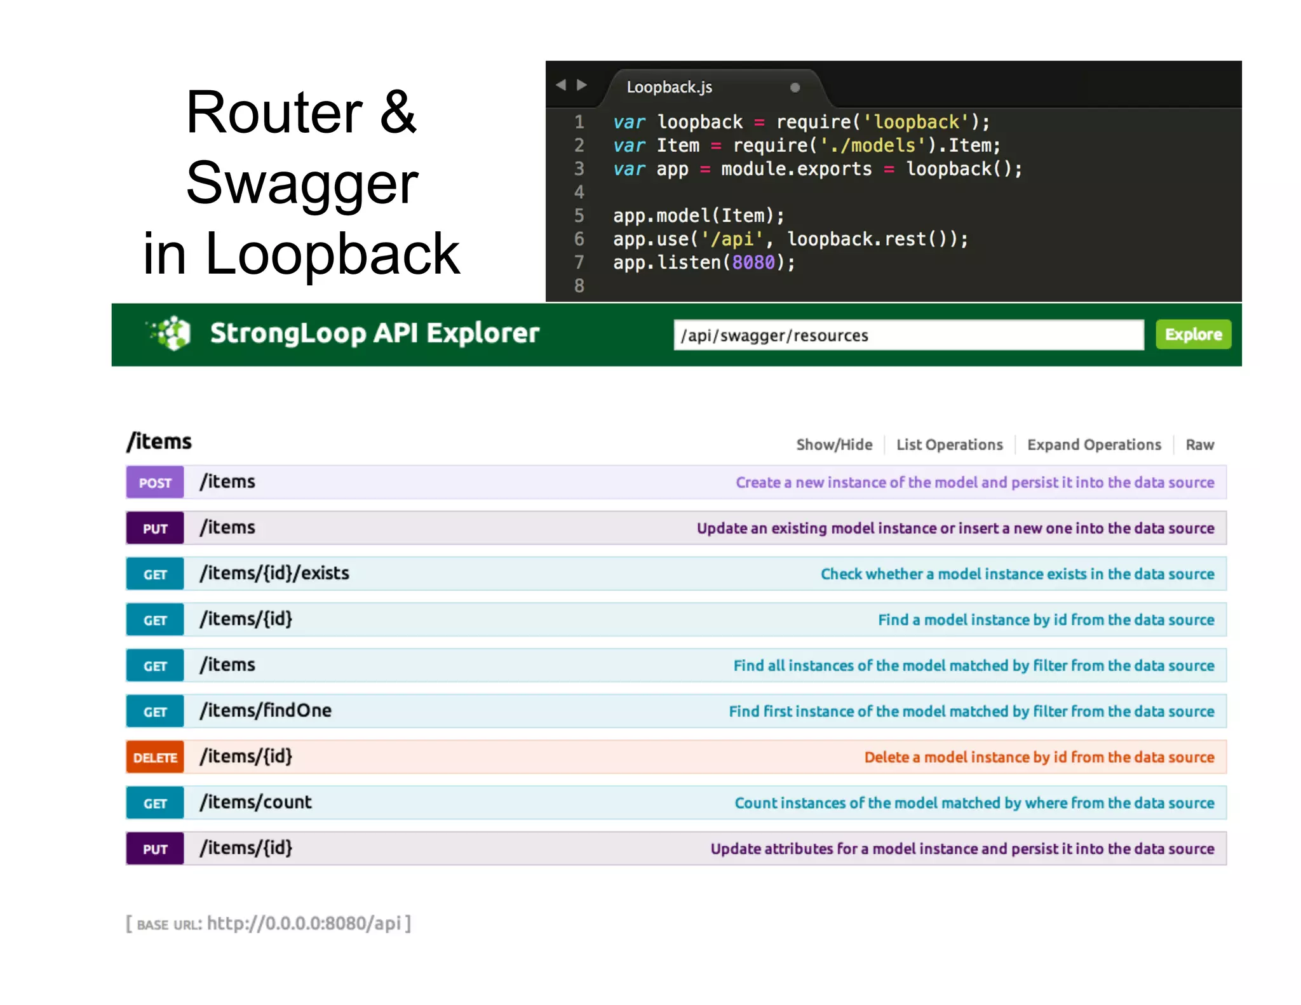Select the Loopback.js editor tab
This screenshot has height=1005, width=1301.
pyautogui.click(x=670, y=87)
